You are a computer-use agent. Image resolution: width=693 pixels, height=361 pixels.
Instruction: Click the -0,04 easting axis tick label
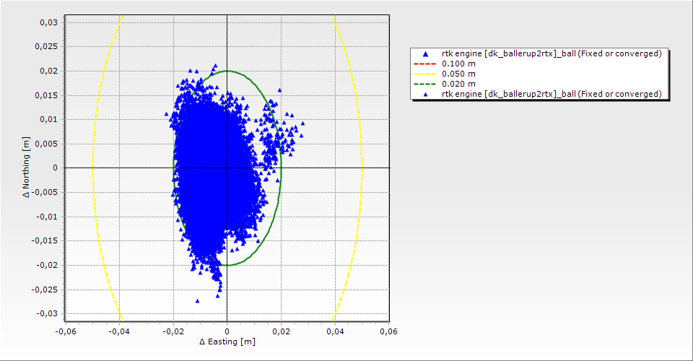pos(119,331)
